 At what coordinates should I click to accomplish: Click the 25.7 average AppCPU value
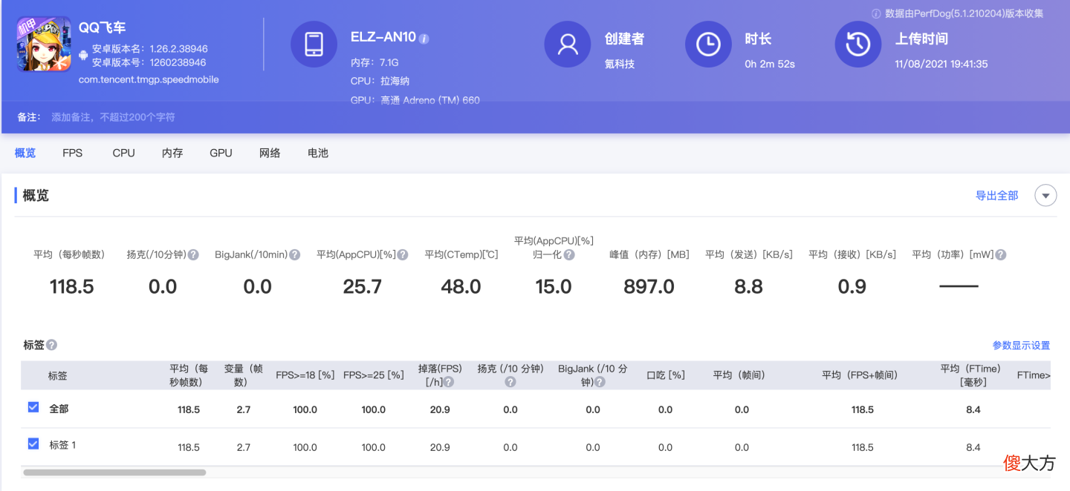click(x=363, y=287)
